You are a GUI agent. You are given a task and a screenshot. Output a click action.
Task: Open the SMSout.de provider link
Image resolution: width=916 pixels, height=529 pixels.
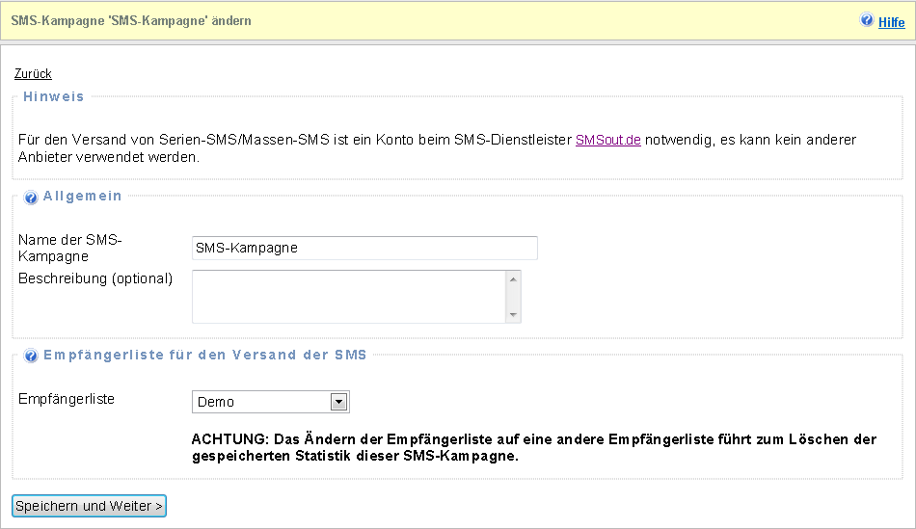607,140
